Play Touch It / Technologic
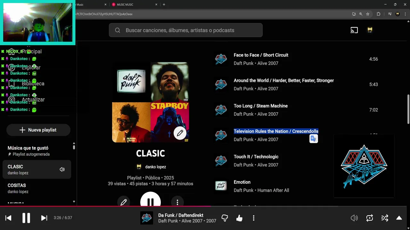This screenshot has height=230, width=410. pos(256,157)
